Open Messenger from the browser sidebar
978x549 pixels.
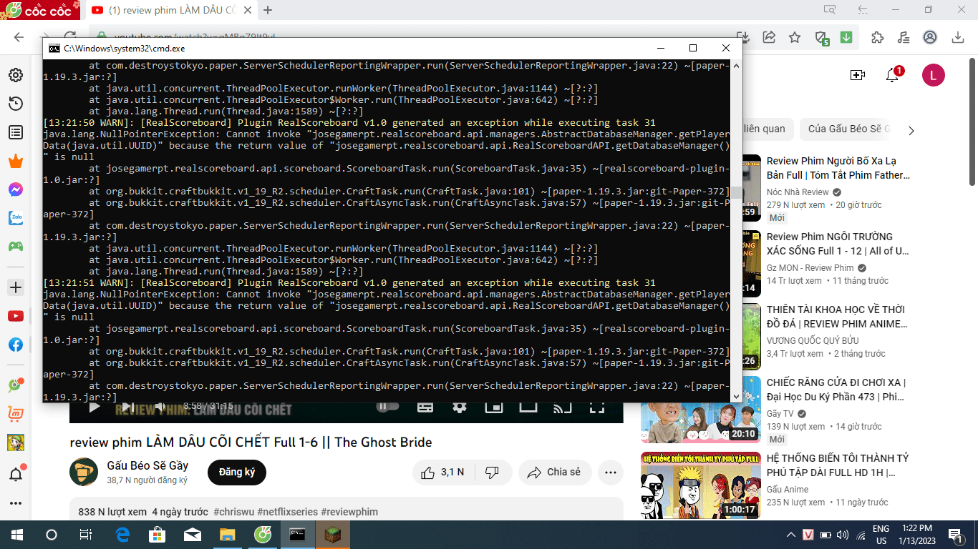(15, 189)
